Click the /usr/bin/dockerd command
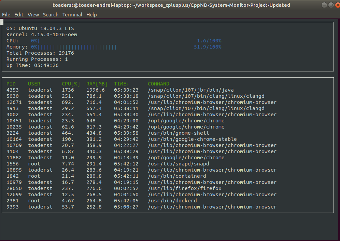This screenshot has height=241, width=340. (x=172, y=201)
